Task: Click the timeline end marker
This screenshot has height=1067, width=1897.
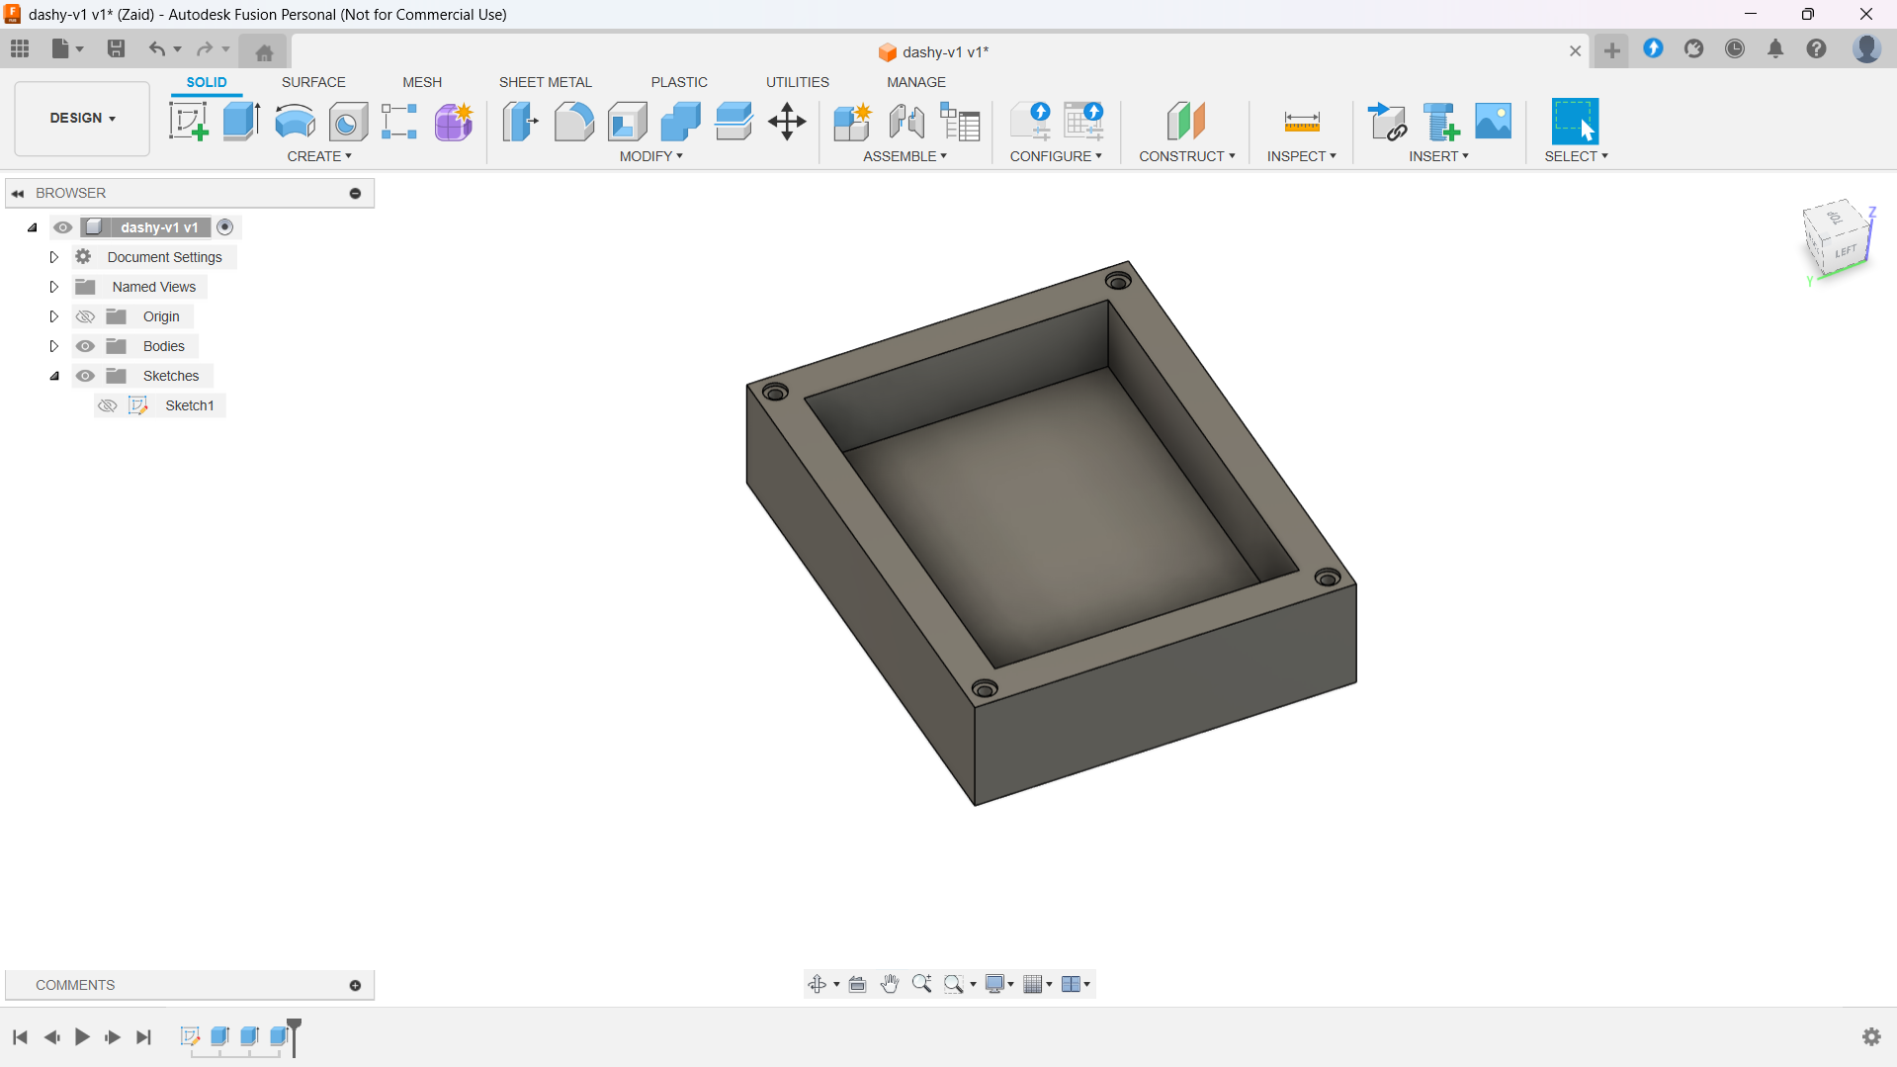Action: click(x=294, y=1036)
